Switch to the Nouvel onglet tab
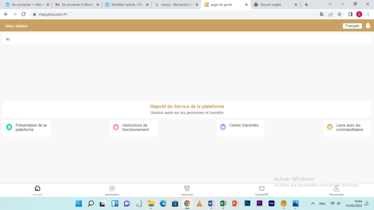Screen dimensions: 374x210 274,5
